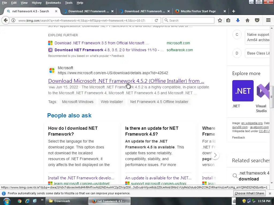Select the Microsoft Windows tag
Image resolution: width=274 pixels, height=205 pixels.
pos(78,102)
